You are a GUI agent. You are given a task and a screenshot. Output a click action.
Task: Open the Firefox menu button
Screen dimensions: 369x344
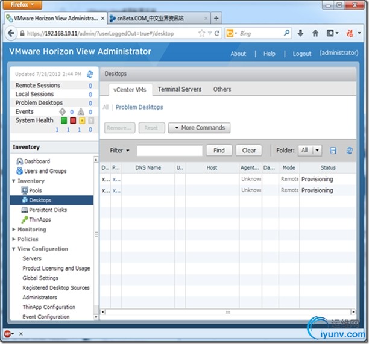tap(22, 5)
